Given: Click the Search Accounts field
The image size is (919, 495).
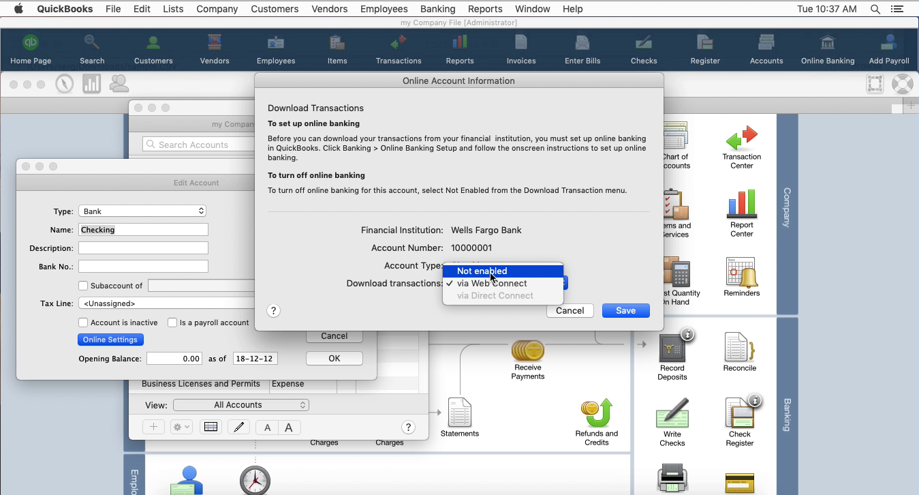Looking at the screenshot, I should pos(199,145).
